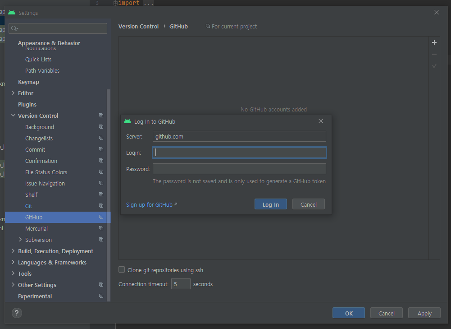
Task: Click Cancel in Settings window
Action: click(386, 313)
